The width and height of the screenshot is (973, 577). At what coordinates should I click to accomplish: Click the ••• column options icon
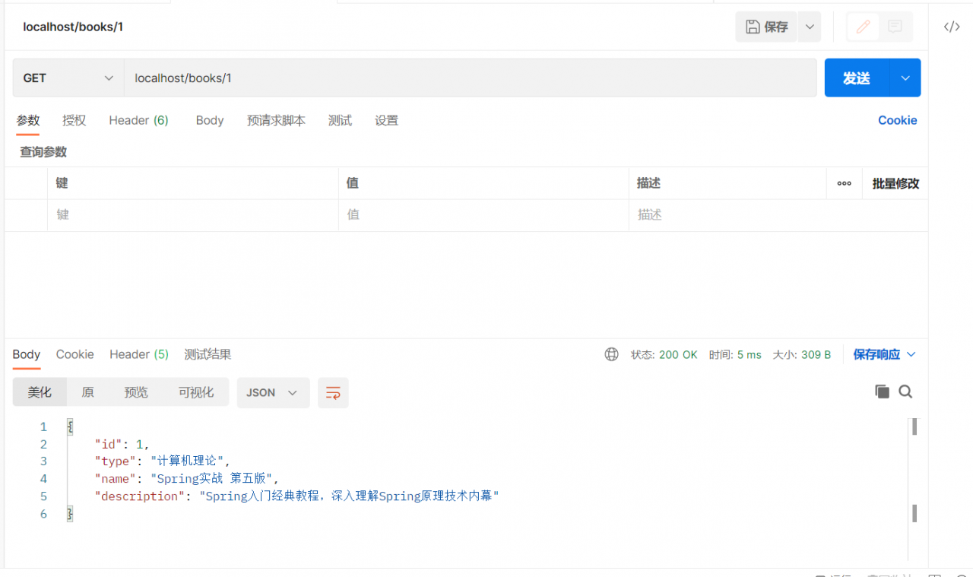[x=844, y=183]
